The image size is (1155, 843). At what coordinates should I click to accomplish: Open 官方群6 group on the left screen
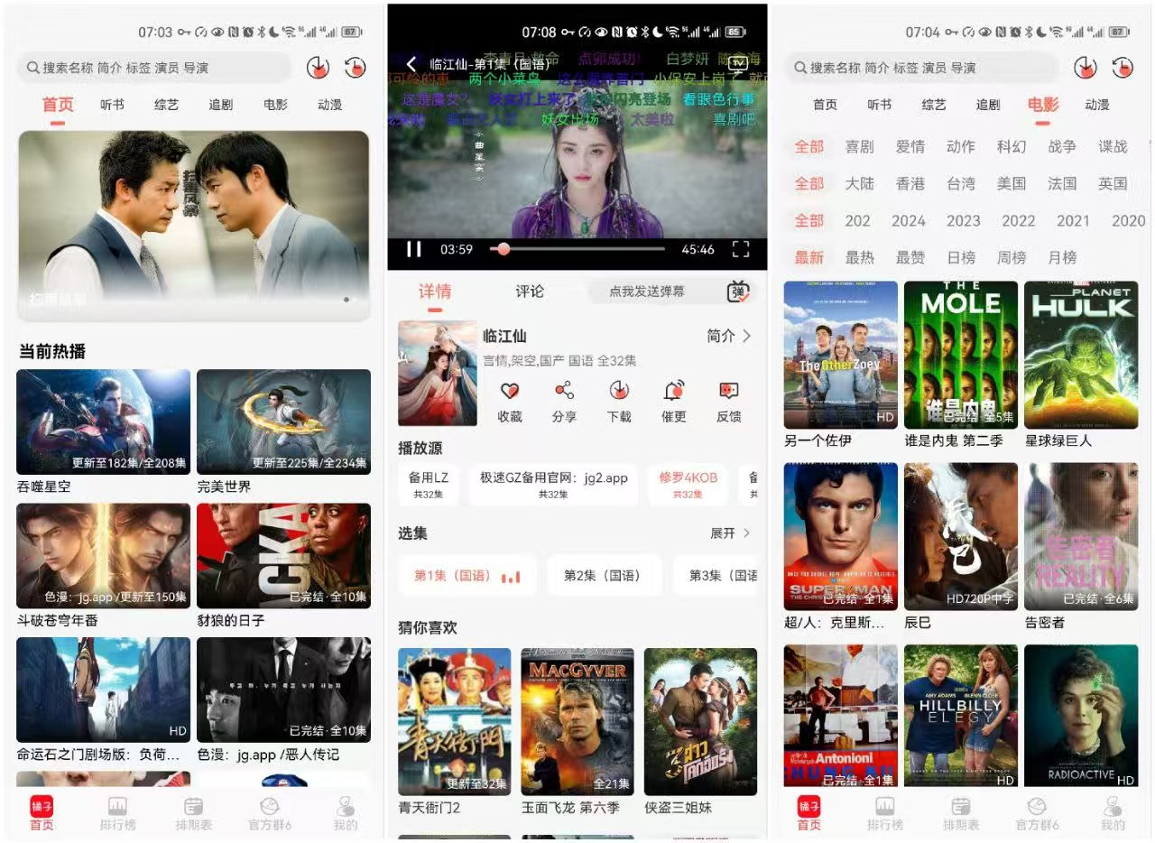[269, 813]
